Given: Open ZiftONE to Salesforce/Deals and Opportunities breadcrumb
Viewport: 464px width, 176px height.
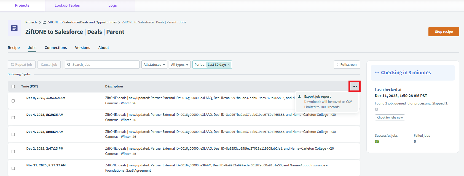Looking at the screenshot, I should pyautogui.click(x=82, y=22).
